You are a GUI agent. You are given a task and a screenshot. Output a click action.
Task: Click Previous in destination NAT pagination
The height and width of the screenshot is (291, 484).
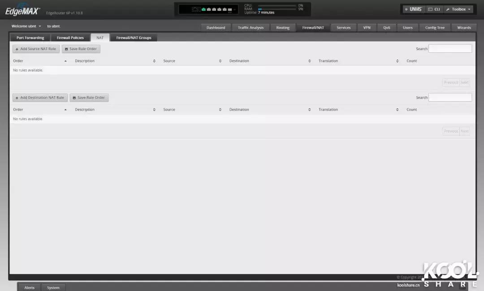pyautogui.click(x=451, y=131)
